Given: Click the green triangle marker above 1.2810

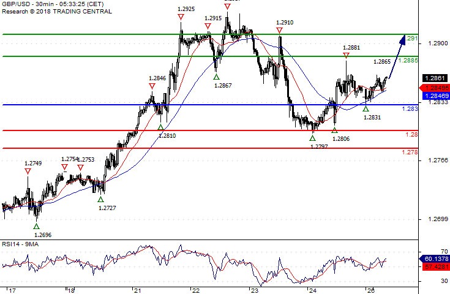Looking at the screenshot, I should pyautogui.click(x=160, y=127).
